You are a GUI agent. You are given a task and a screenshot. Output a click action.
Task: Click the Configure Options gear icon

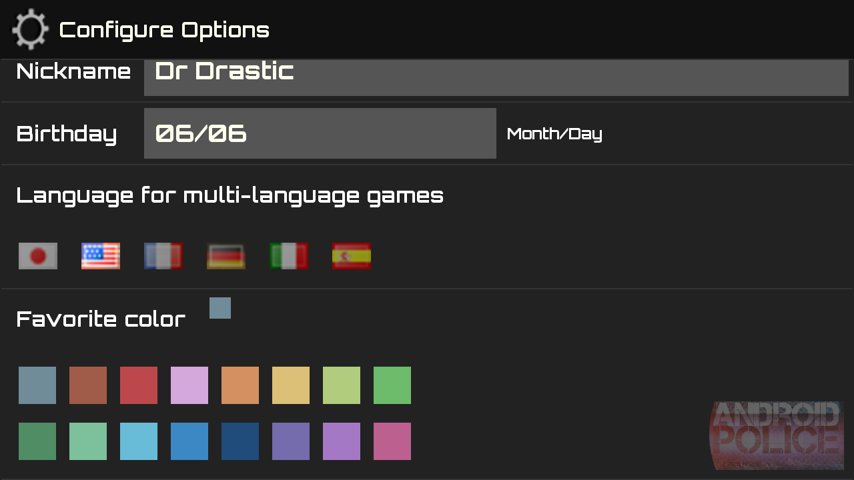(x=30, y=29)
